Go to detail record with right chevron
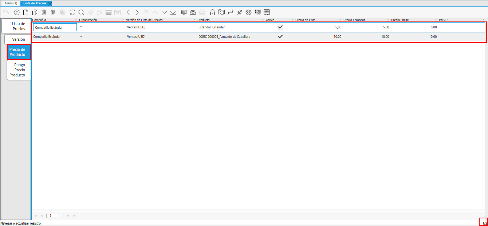This screenshot has height=226, width=488. 137,12
